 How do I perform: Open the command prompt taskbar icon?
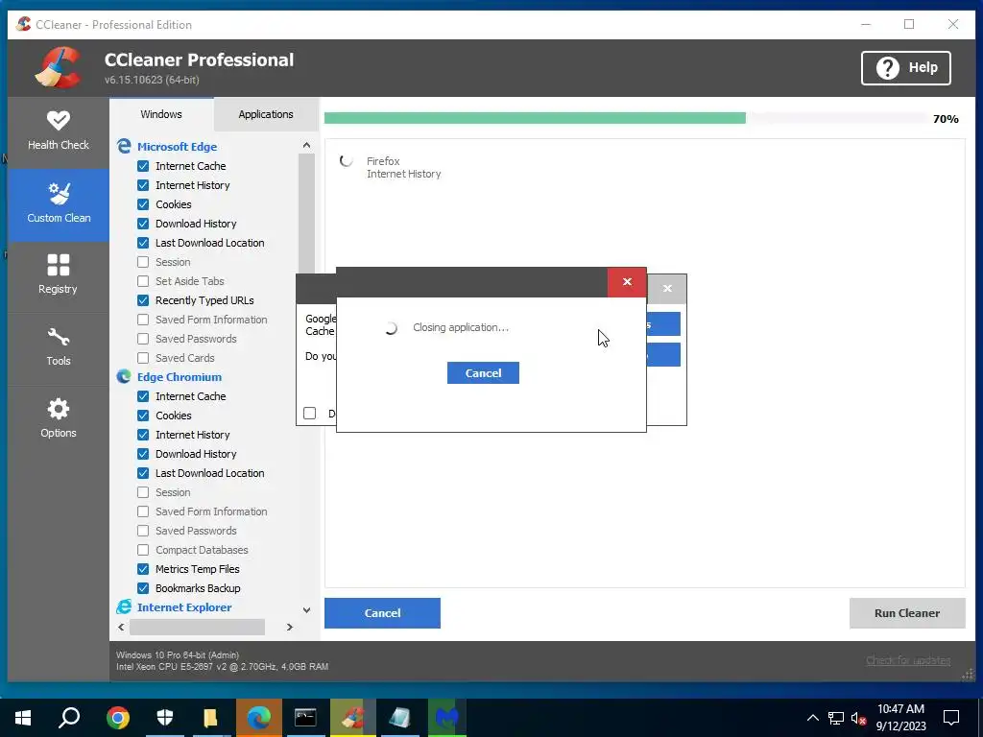coord(305,718)
